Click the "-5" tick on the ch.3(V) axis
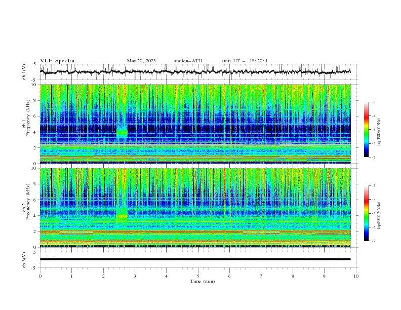The height and width of the screenshot is (310, 401). 34,268
